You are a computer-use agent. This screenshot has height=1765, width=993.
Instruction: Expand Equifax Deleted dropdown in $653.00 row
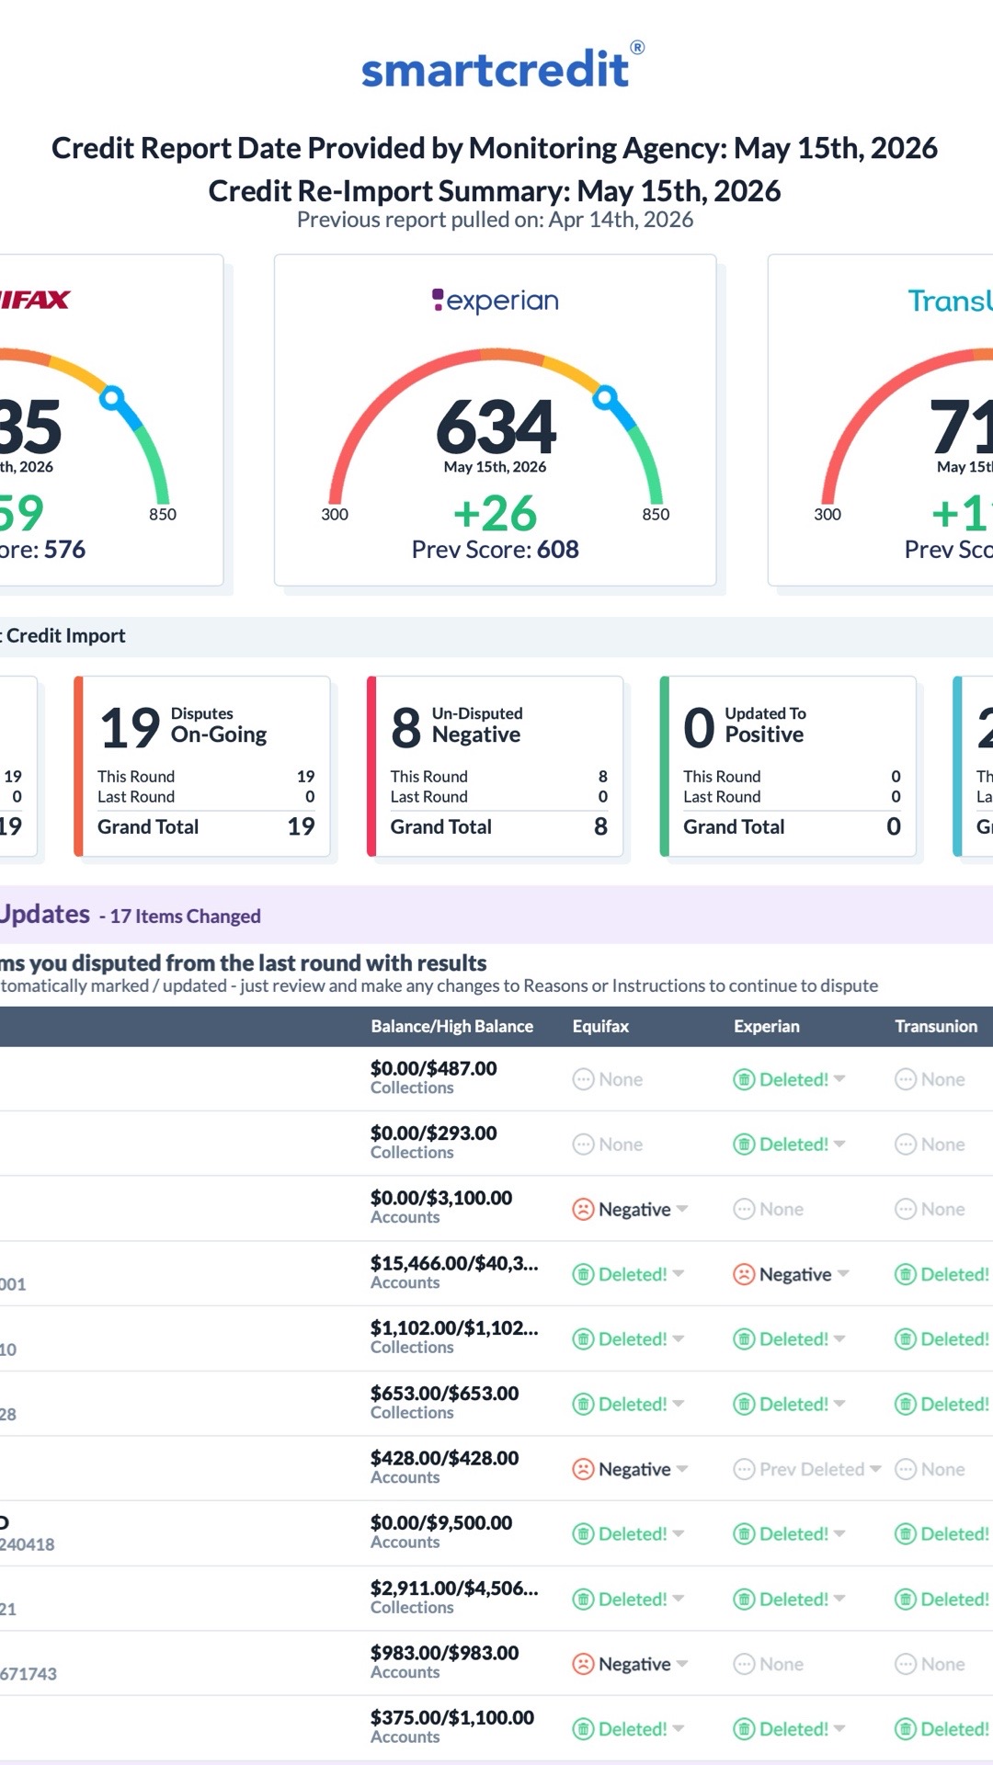click(x=679, y=1404)
